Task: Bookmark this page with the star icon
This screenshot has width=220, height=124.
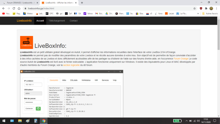Action: pyautogui.click(x=194, y=9)
